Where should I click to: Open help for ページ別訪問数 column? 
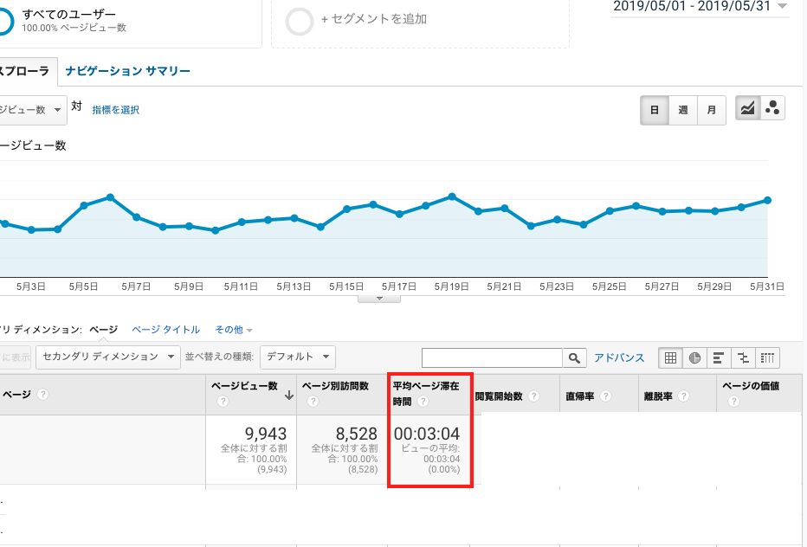(x=313, y=401)
